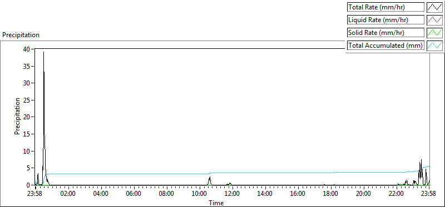
Task: Click the Total Rate black line icon
Action: (x=434, y=7)
